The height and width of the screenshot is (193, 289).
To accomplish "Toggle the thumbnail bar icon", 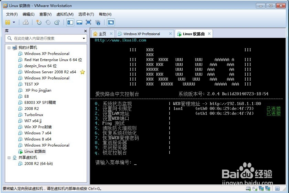I will [x=79, y=23].
